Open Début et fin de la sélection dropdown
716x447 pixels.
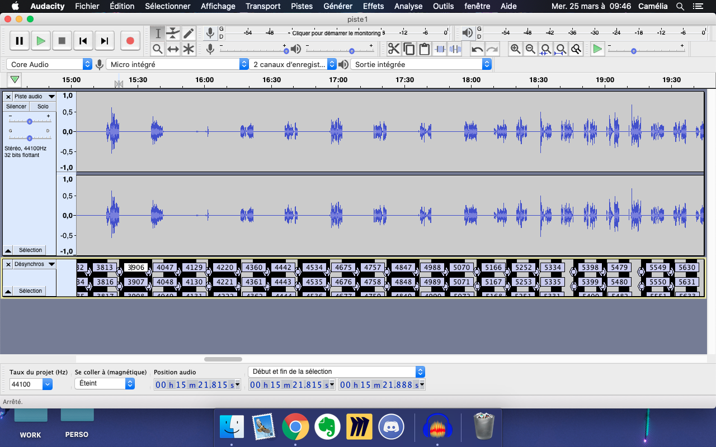(336, 372)
